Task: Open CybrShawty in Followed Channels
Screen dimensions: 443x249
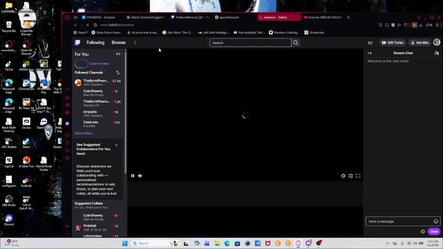Action: click(98, 93)
